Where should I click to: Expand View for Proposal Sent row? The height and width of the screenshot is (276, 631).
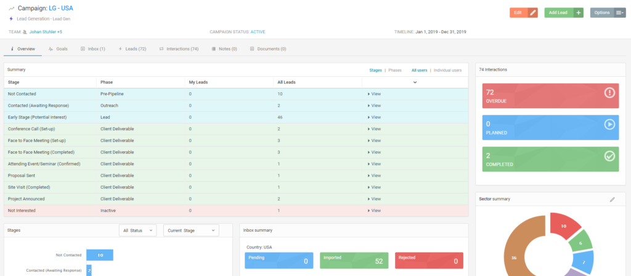(x=374, y=175)
